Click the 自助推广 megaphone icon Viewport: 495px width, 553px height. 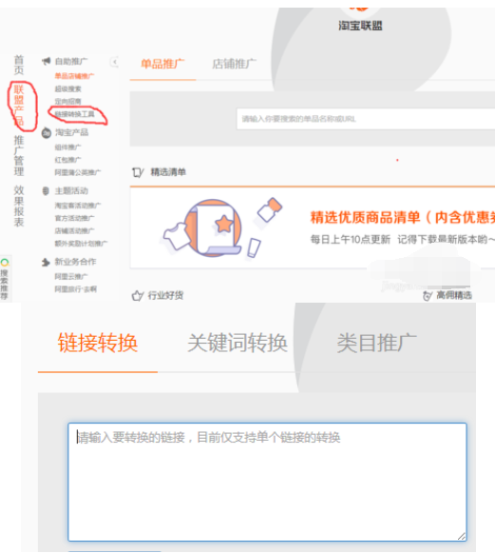click(x=47, y=61)
